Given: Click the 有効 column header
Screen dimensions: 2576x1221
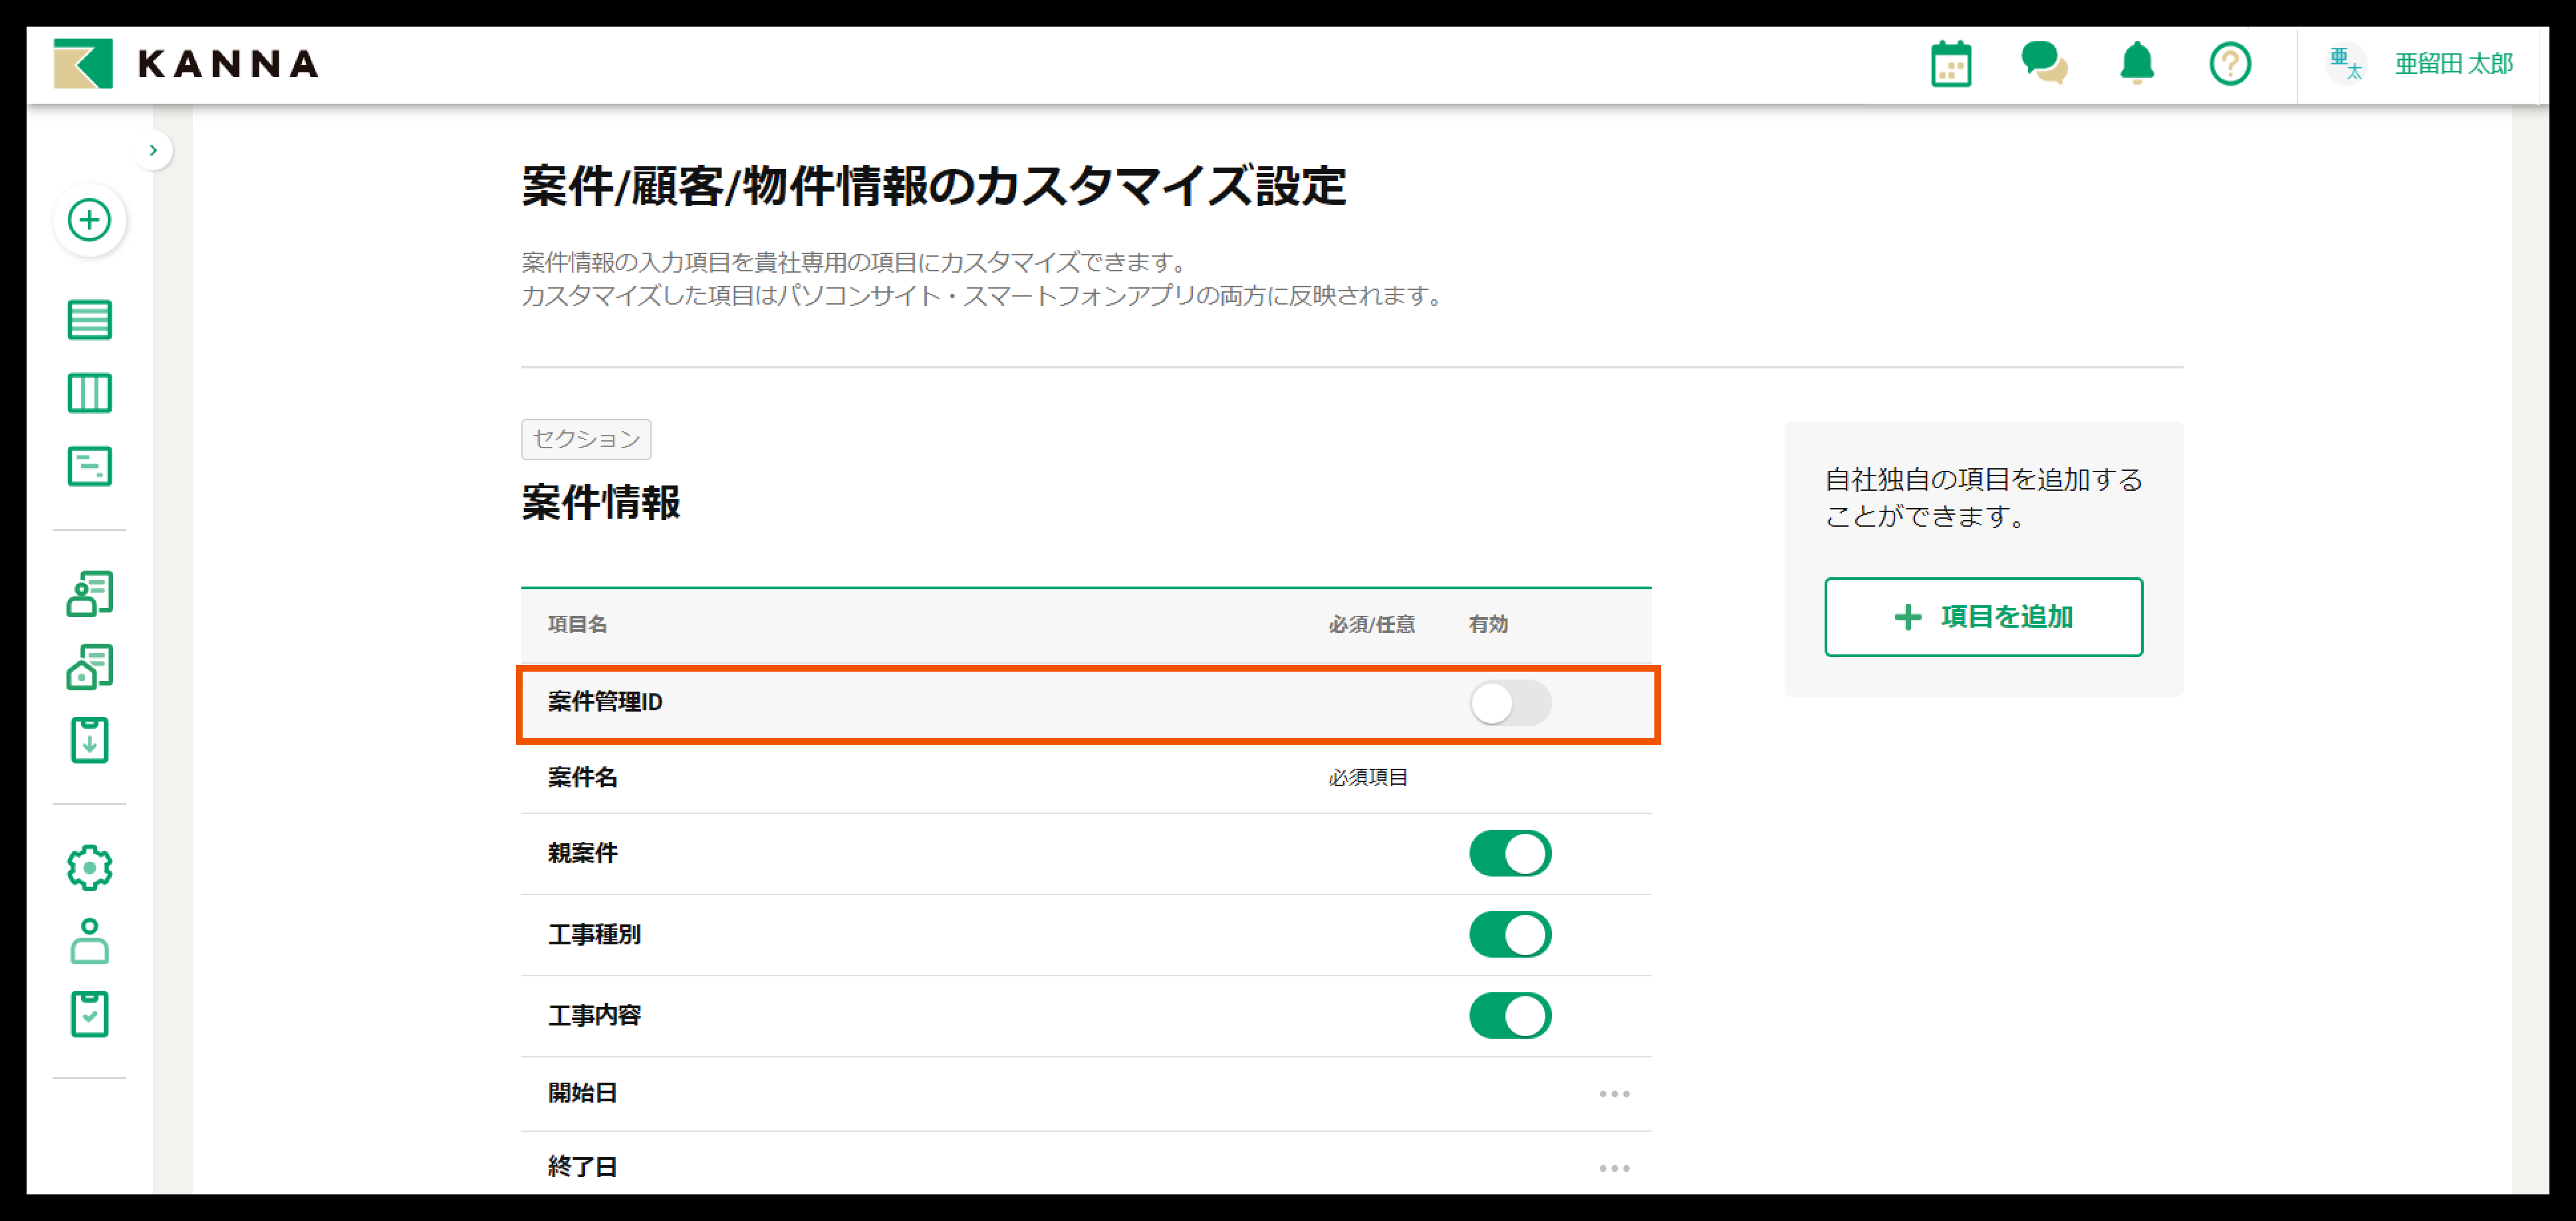Looking at the screenshot, I should pos(1488,624).
